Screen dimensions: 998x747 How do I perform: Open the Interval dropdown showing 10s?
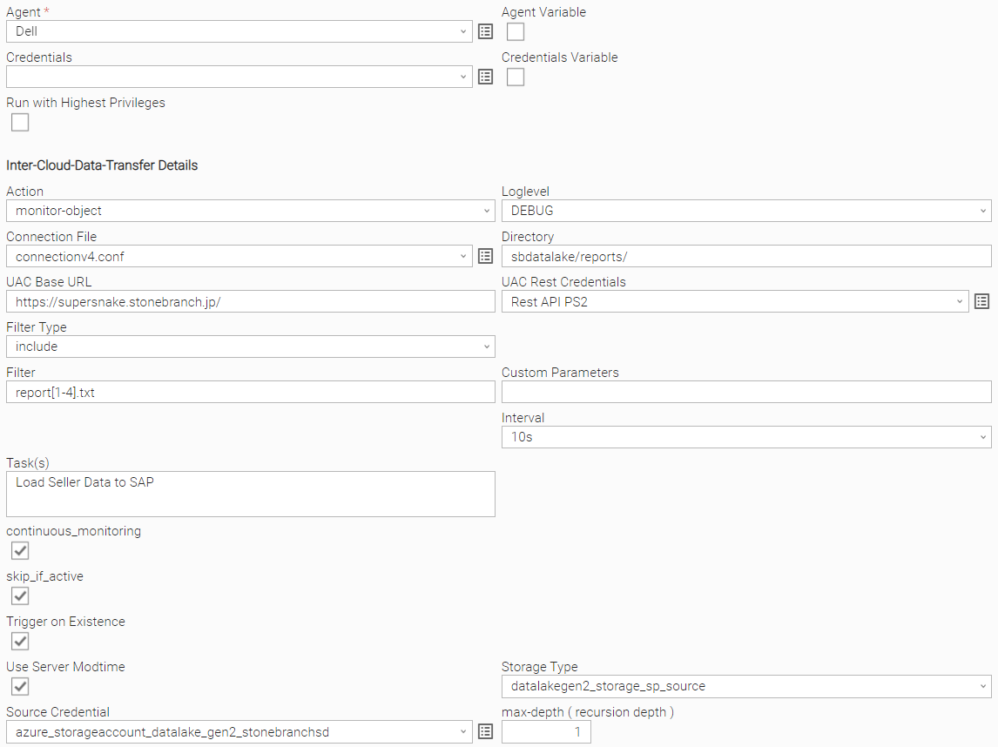[746, 437]
